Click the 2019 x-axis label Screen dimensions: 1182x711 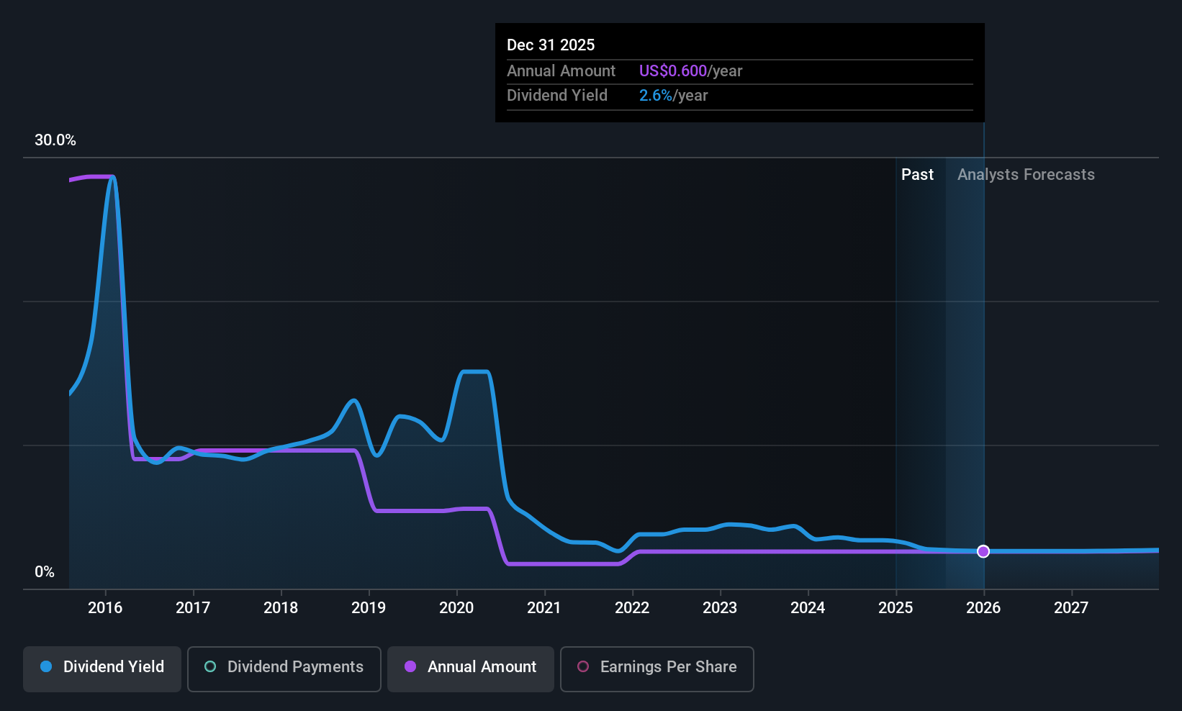click(369, 608)
